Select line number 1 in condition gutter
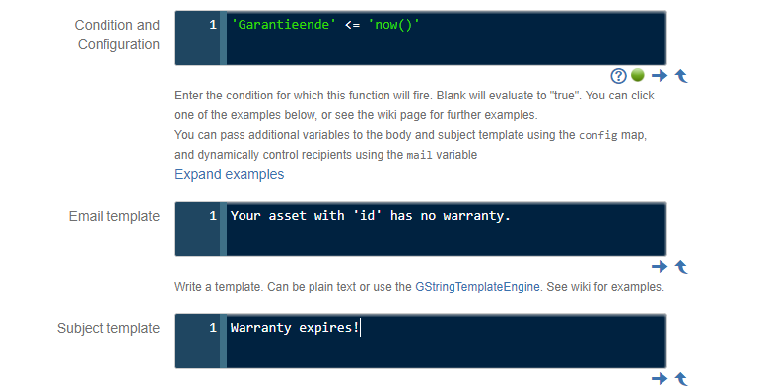The height and width of the screenshot is (391, 766). point(213,25)
